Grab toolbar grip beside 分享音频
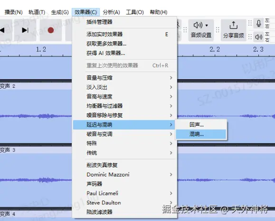 (x=218, y=30)
